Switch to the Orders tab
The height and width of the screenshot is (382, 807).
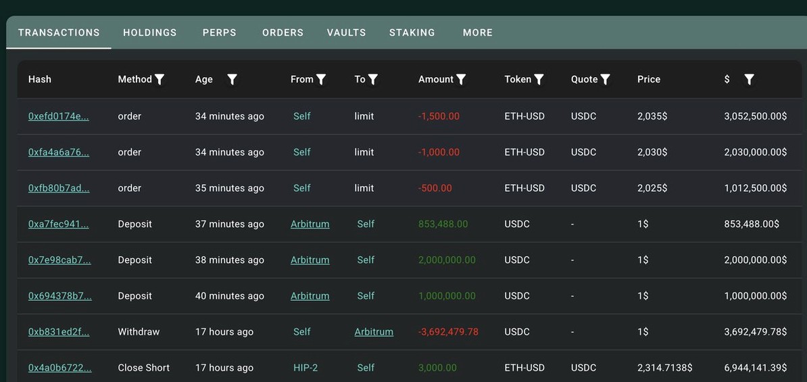(283, 32)
